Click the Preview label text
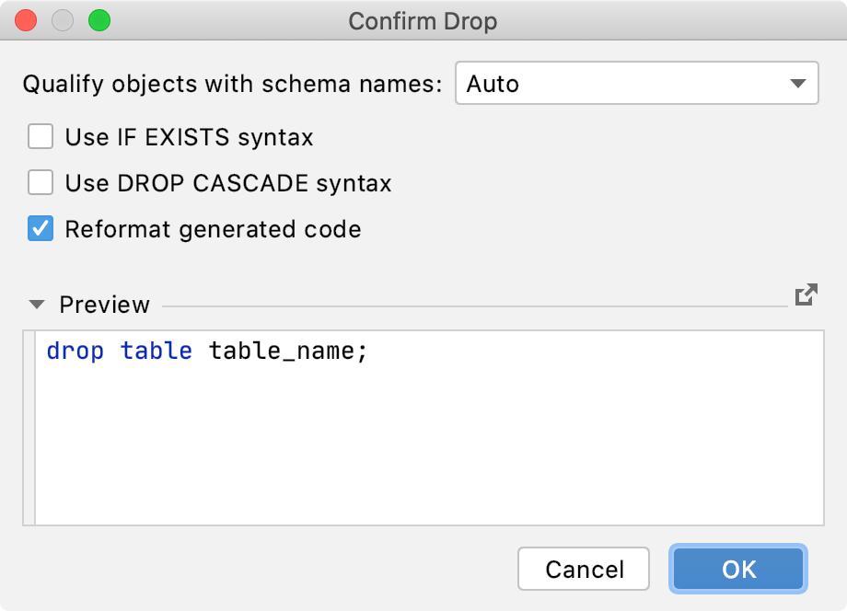The width and height of the screenshot is (847, 611). click(104, 305)
